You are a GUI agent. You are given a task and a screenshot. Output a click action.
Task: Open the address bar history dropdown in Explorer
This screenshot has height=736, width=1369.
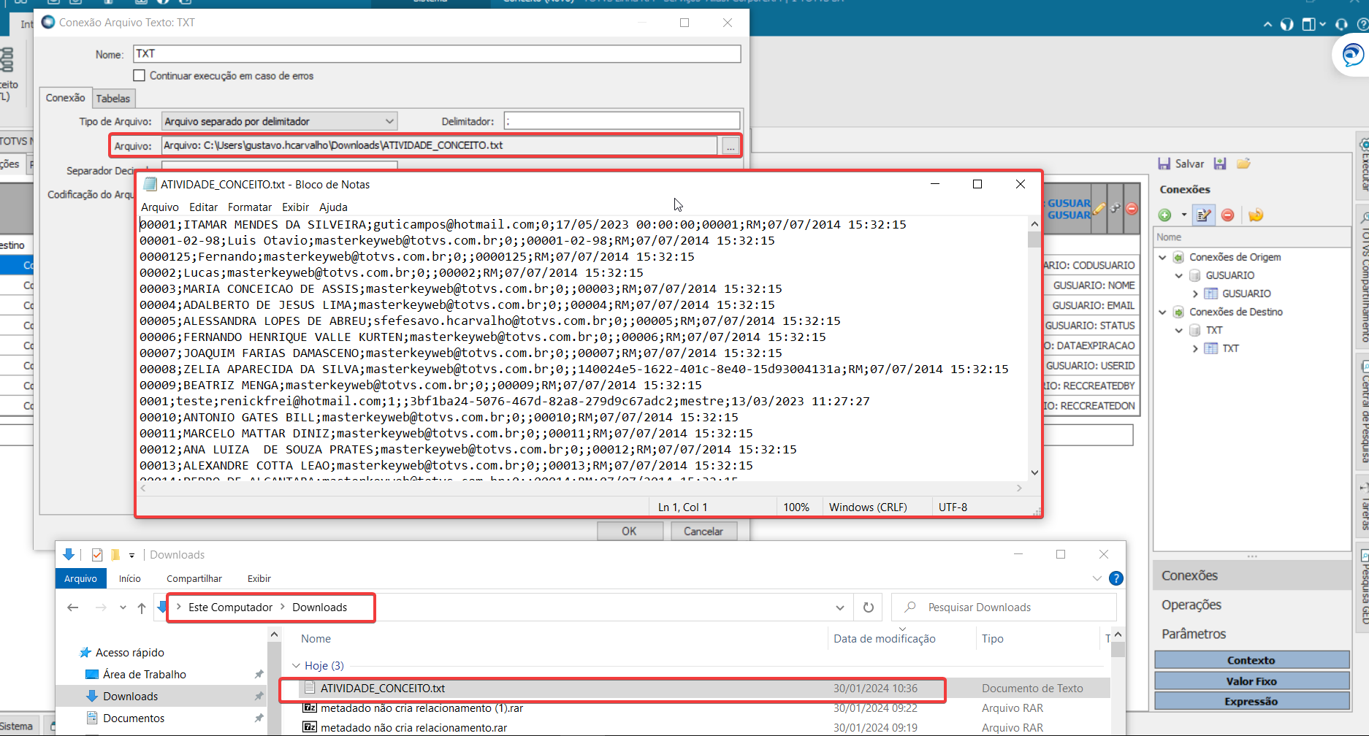(840, 607)
